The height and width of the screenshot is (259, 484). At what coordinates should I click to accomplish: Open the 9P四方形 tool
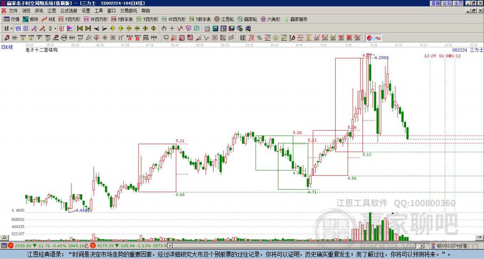tap(96, 19)
